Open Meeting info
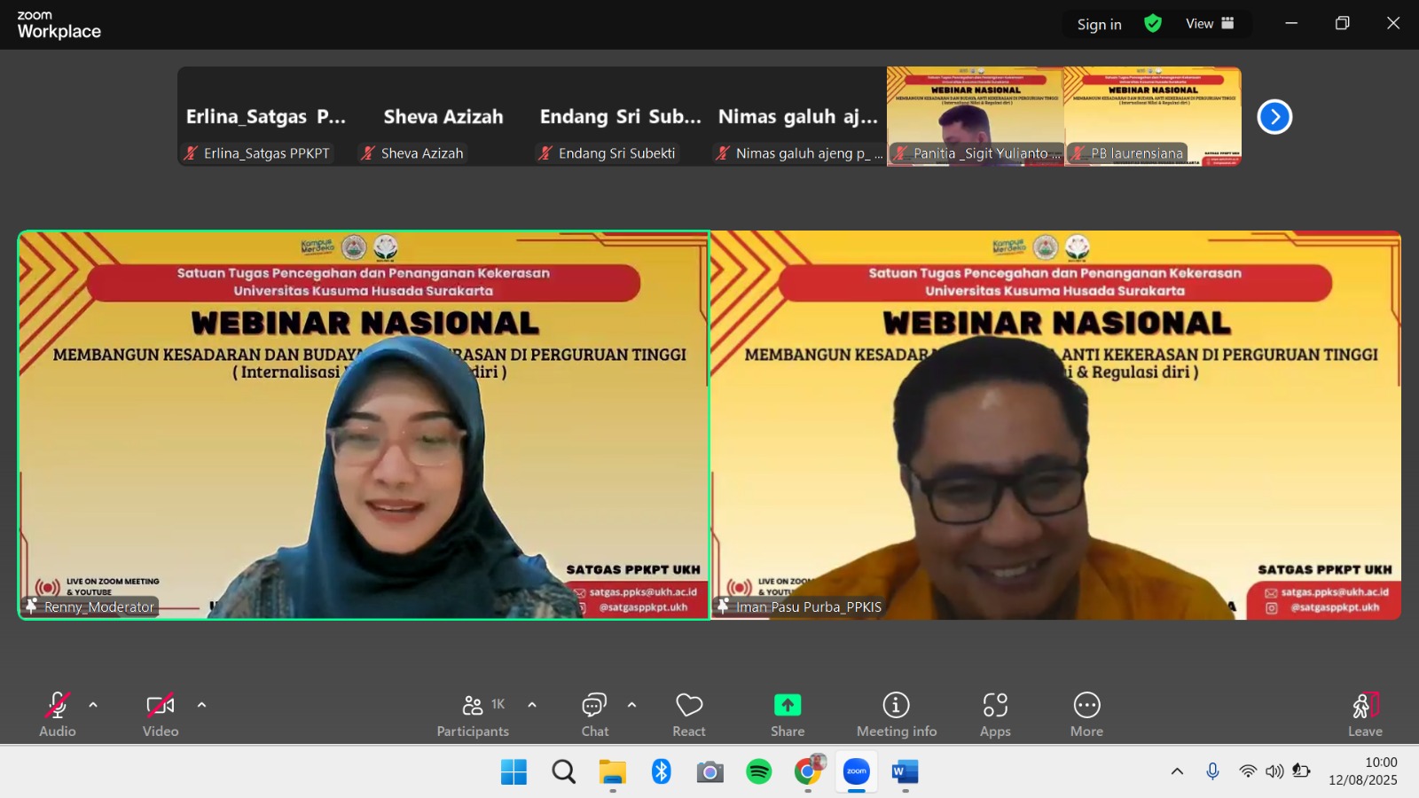 pyautogui.click(x=896, y=714)
